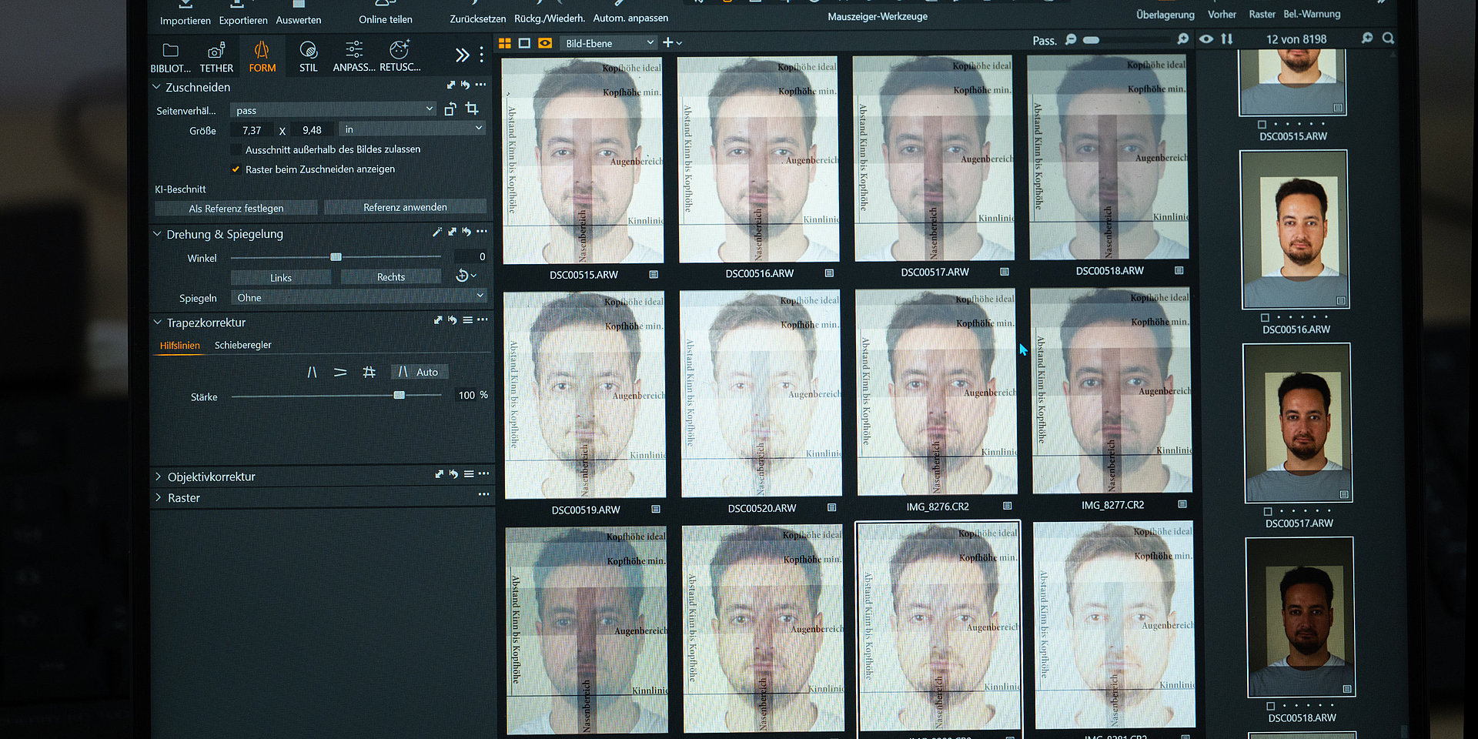Image resolution: width=1478 pixels, height=739 pixels.
Task: Reset Drehung & Spiegelung settings
Action: (x=466, y=231)
